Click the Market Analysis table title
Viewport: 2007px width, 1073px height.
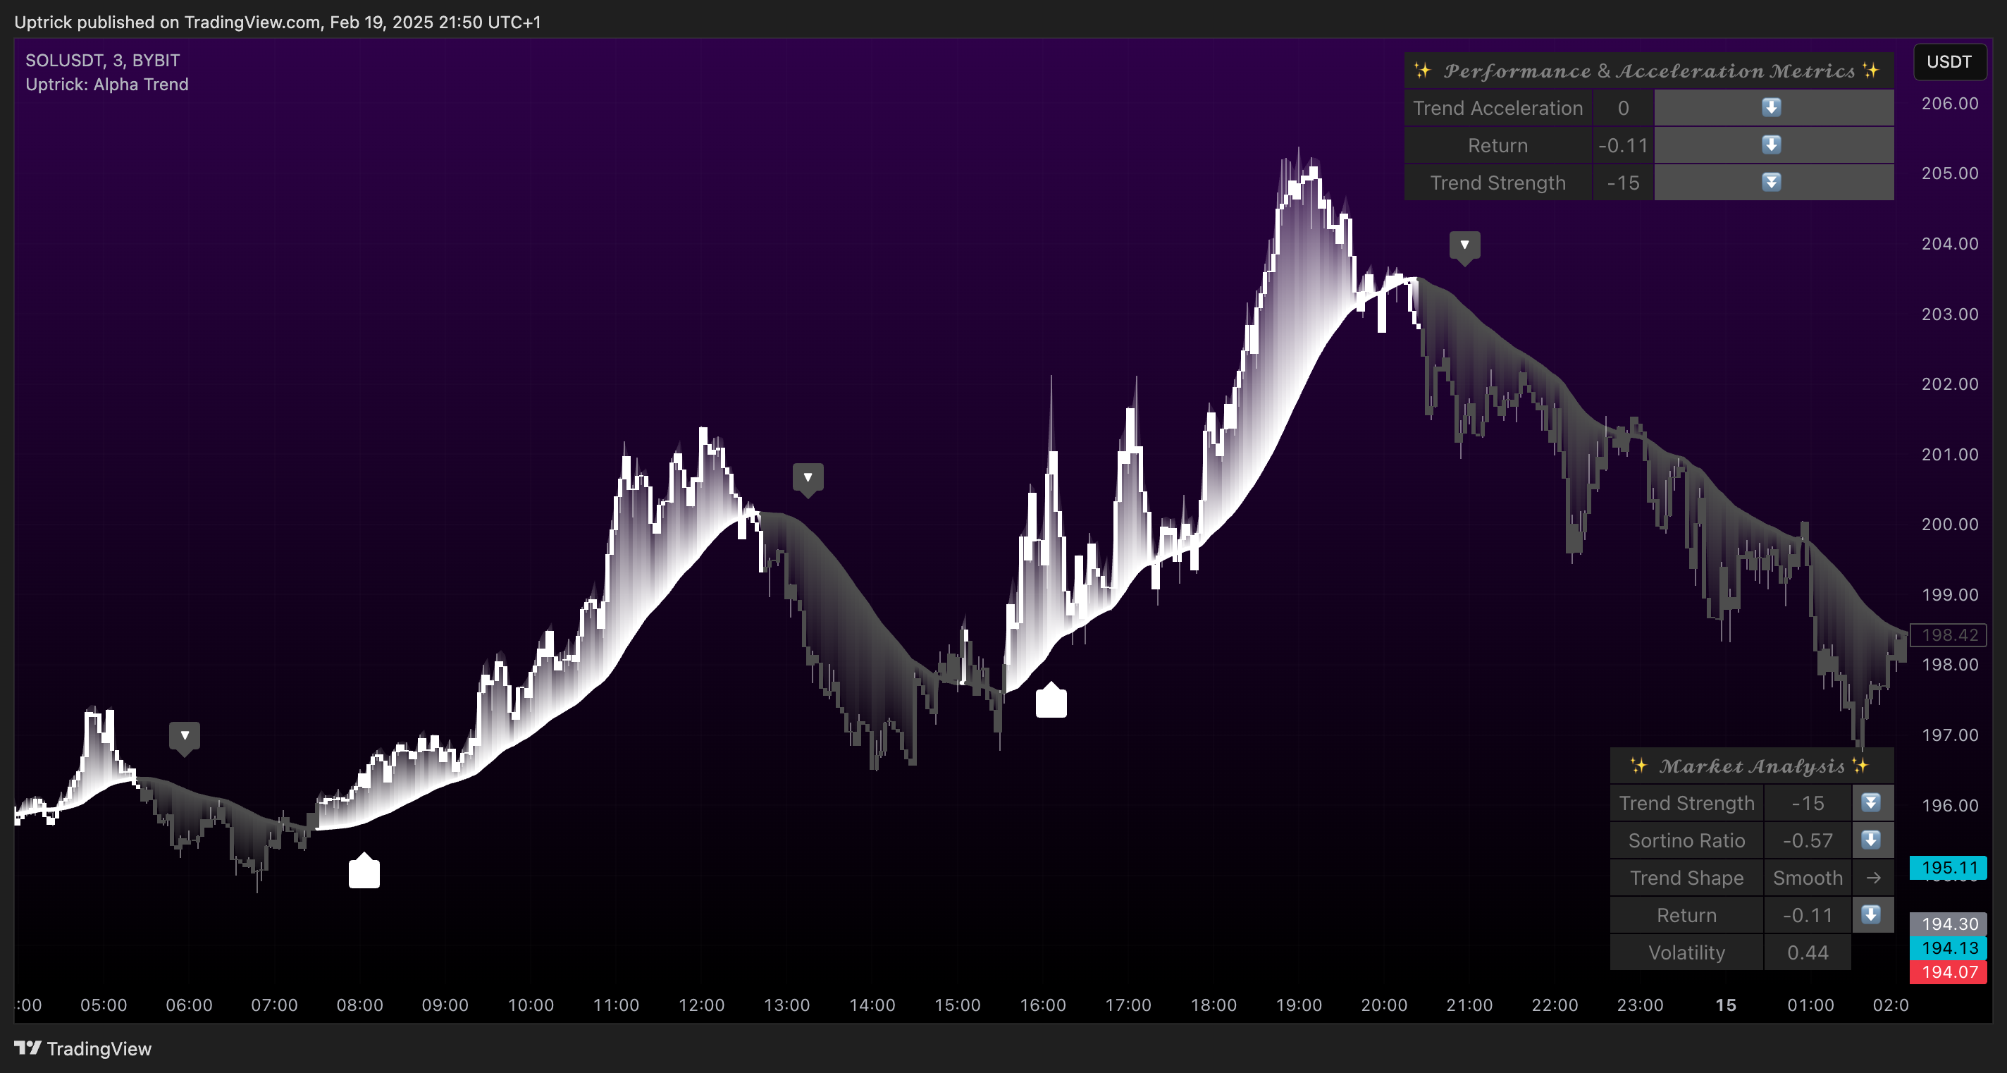(1751, 766)
